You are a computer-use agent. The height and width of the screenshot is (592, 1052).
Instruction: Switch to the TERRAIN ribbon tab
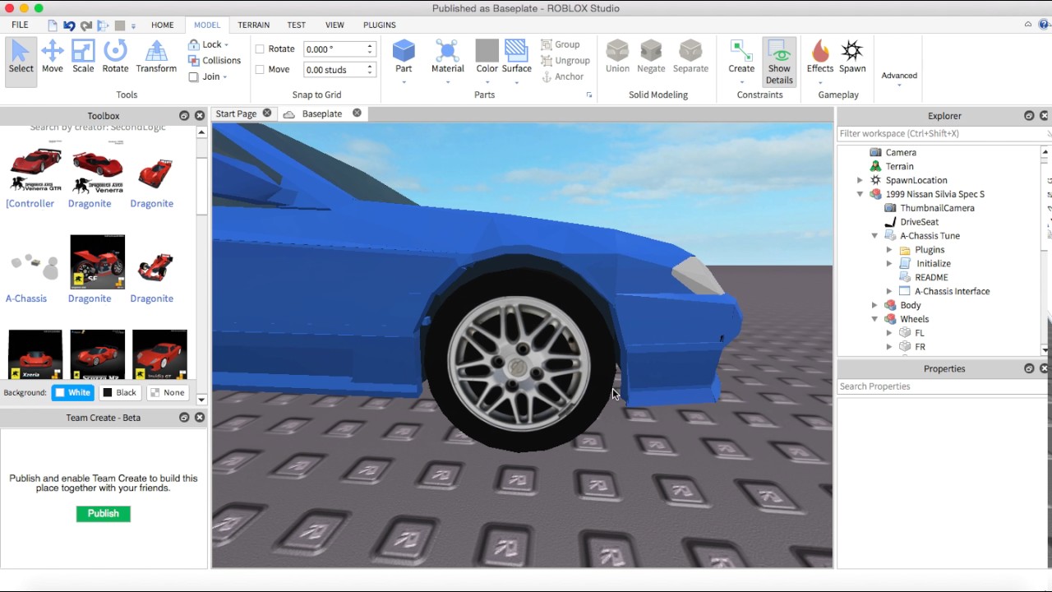tap(253, 25)
